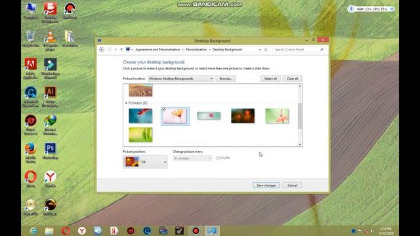This screenshot has height=236, width=420.
Task: Click in Search Control Panel field
Action: click(296, 50)
